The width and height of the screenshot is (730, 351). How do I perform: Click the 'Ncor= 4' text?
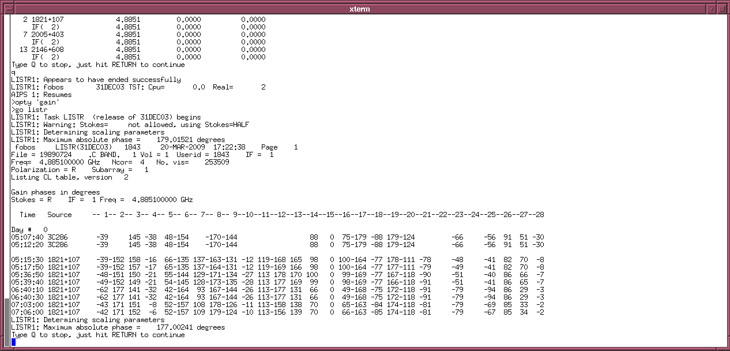(x=128, y=162)
